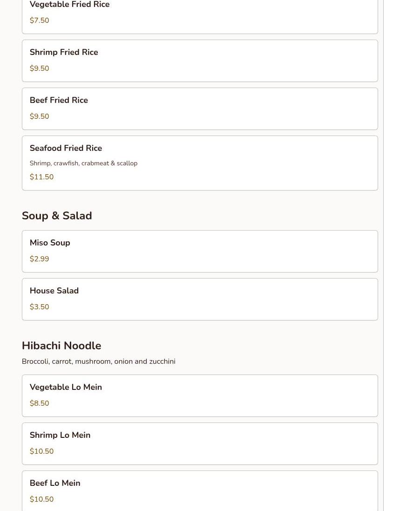This screenshot has width=393, height=511.
Task: Click the Shrimp Fried Rice $9.50 price
Action: point(39,69)
